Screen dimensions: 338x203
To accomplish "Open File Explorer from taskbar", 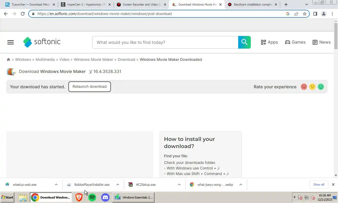I will pyautogui.click(x=23, y=197).
